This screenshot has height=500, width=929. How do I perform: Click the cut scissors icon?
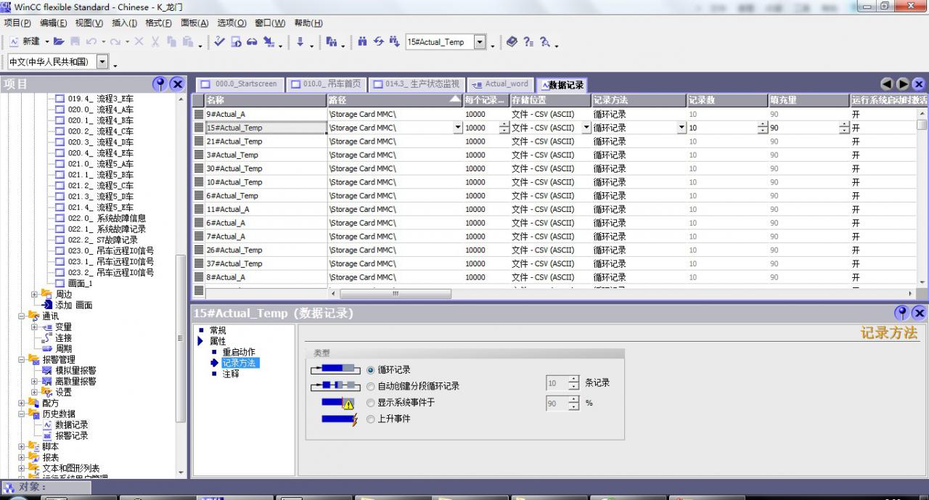pos(155,42)
